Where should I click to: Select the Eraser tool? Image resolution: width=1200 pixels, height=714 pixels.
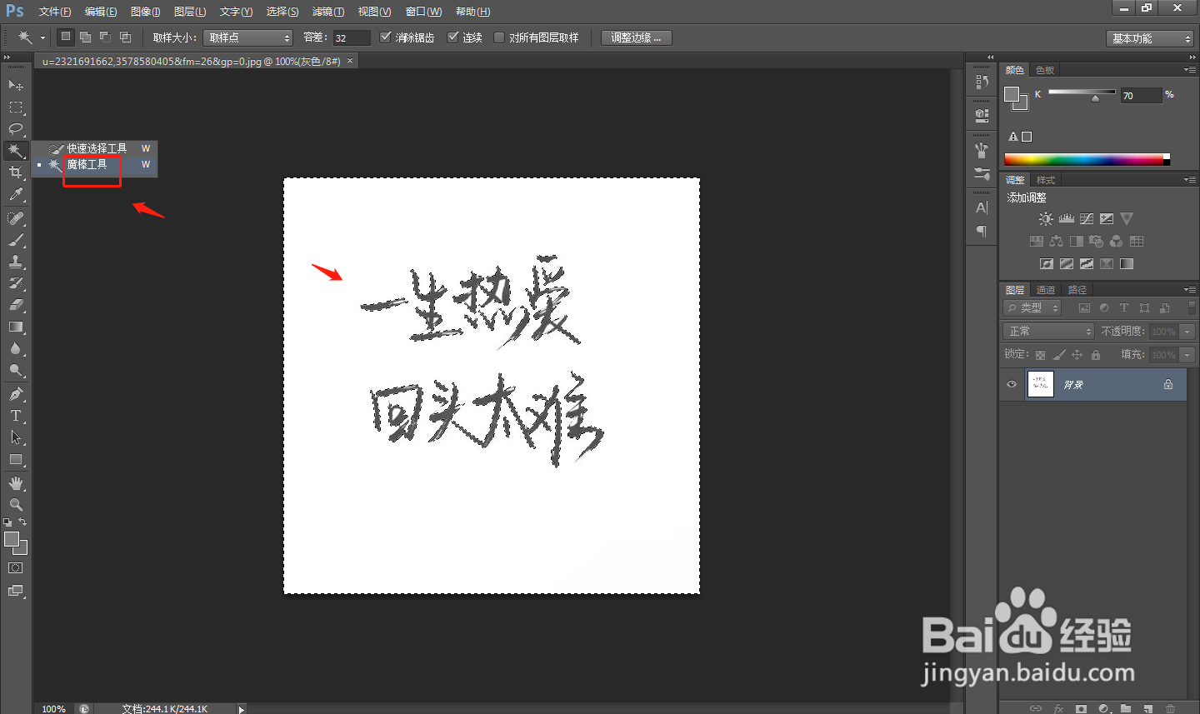(x=16, y=305)
